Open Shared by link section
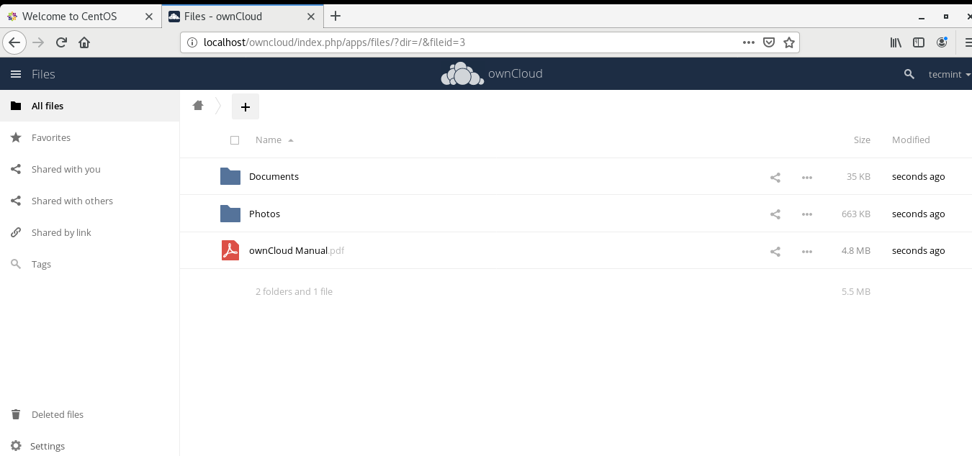Screen dimensions: 972x456 89,232
